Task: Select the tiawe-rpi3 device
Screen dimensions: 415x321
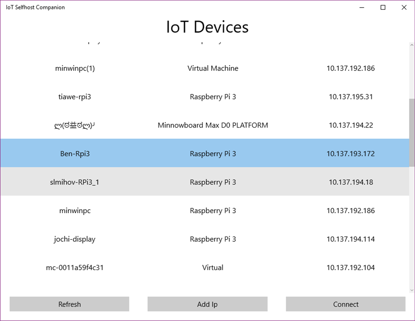Action: click(x=75, y=97)
